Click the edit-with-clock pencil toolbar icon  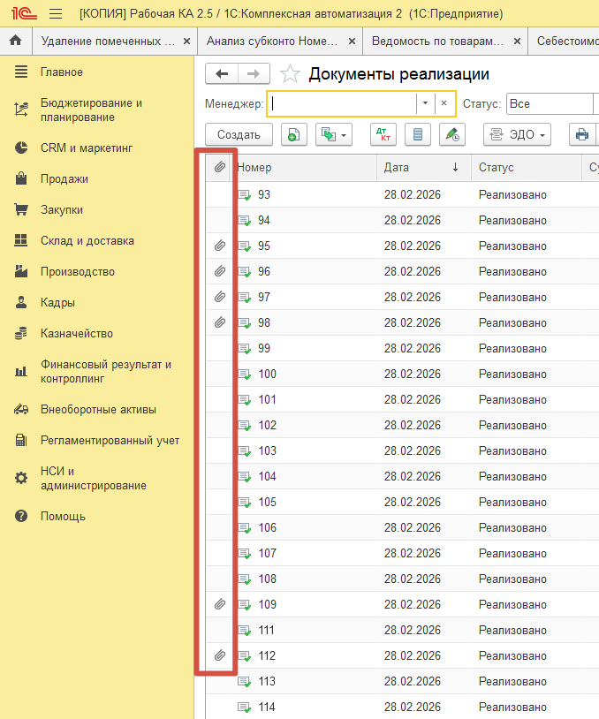452,135
